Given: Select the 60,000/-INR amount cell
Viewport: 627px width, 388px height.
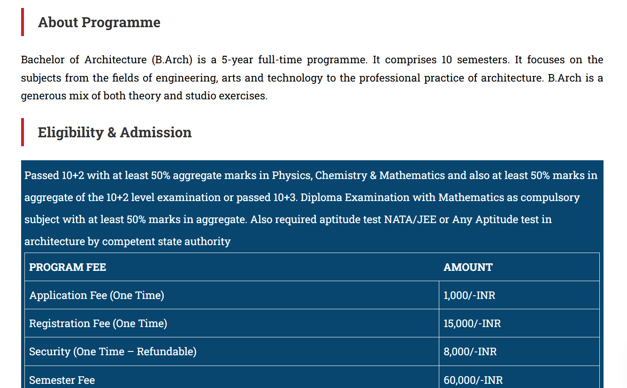Looking at the screenshot, I should point(473,380).
